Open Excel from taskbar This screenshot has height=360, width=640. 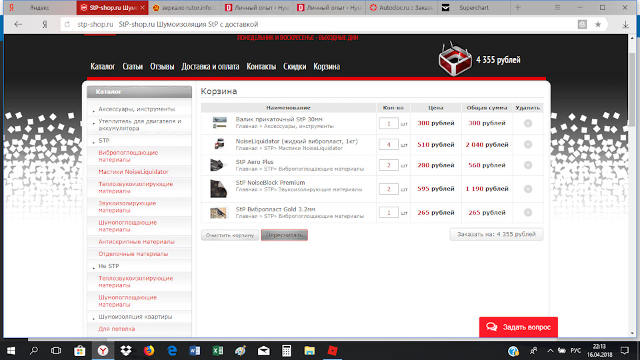click(217, 351)
